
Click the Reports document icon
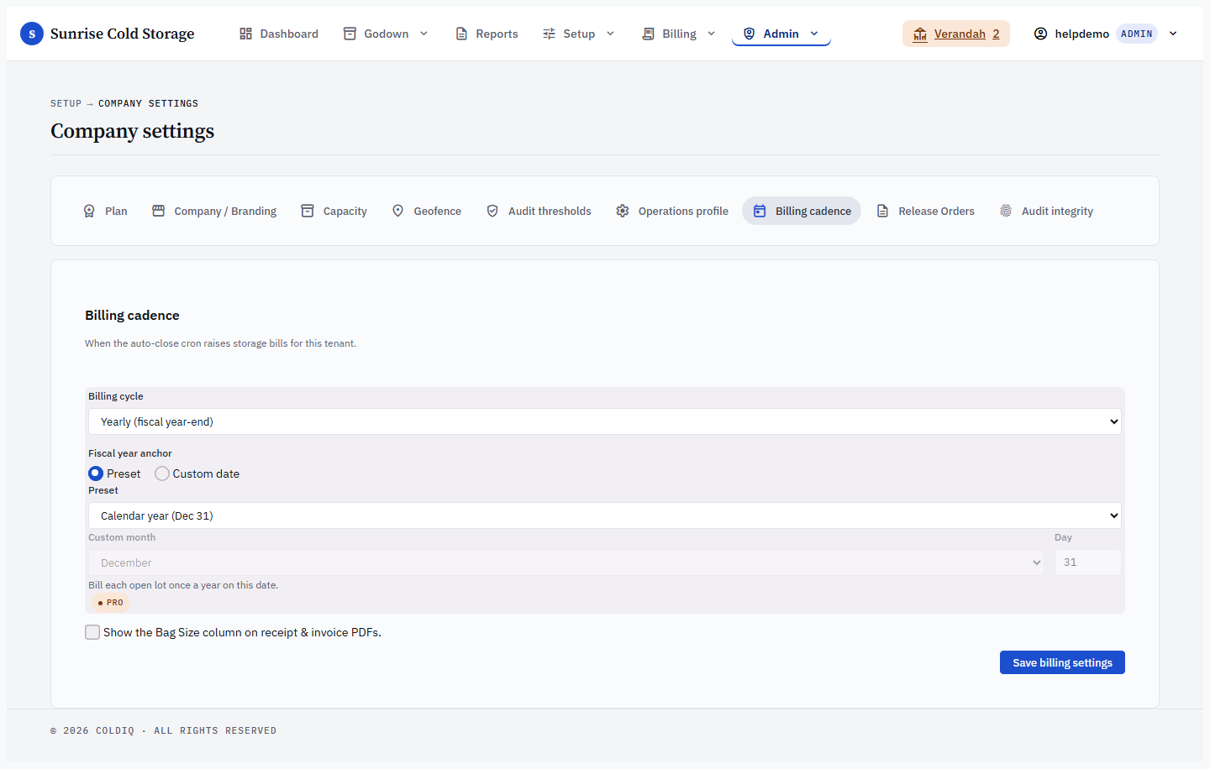461,34
